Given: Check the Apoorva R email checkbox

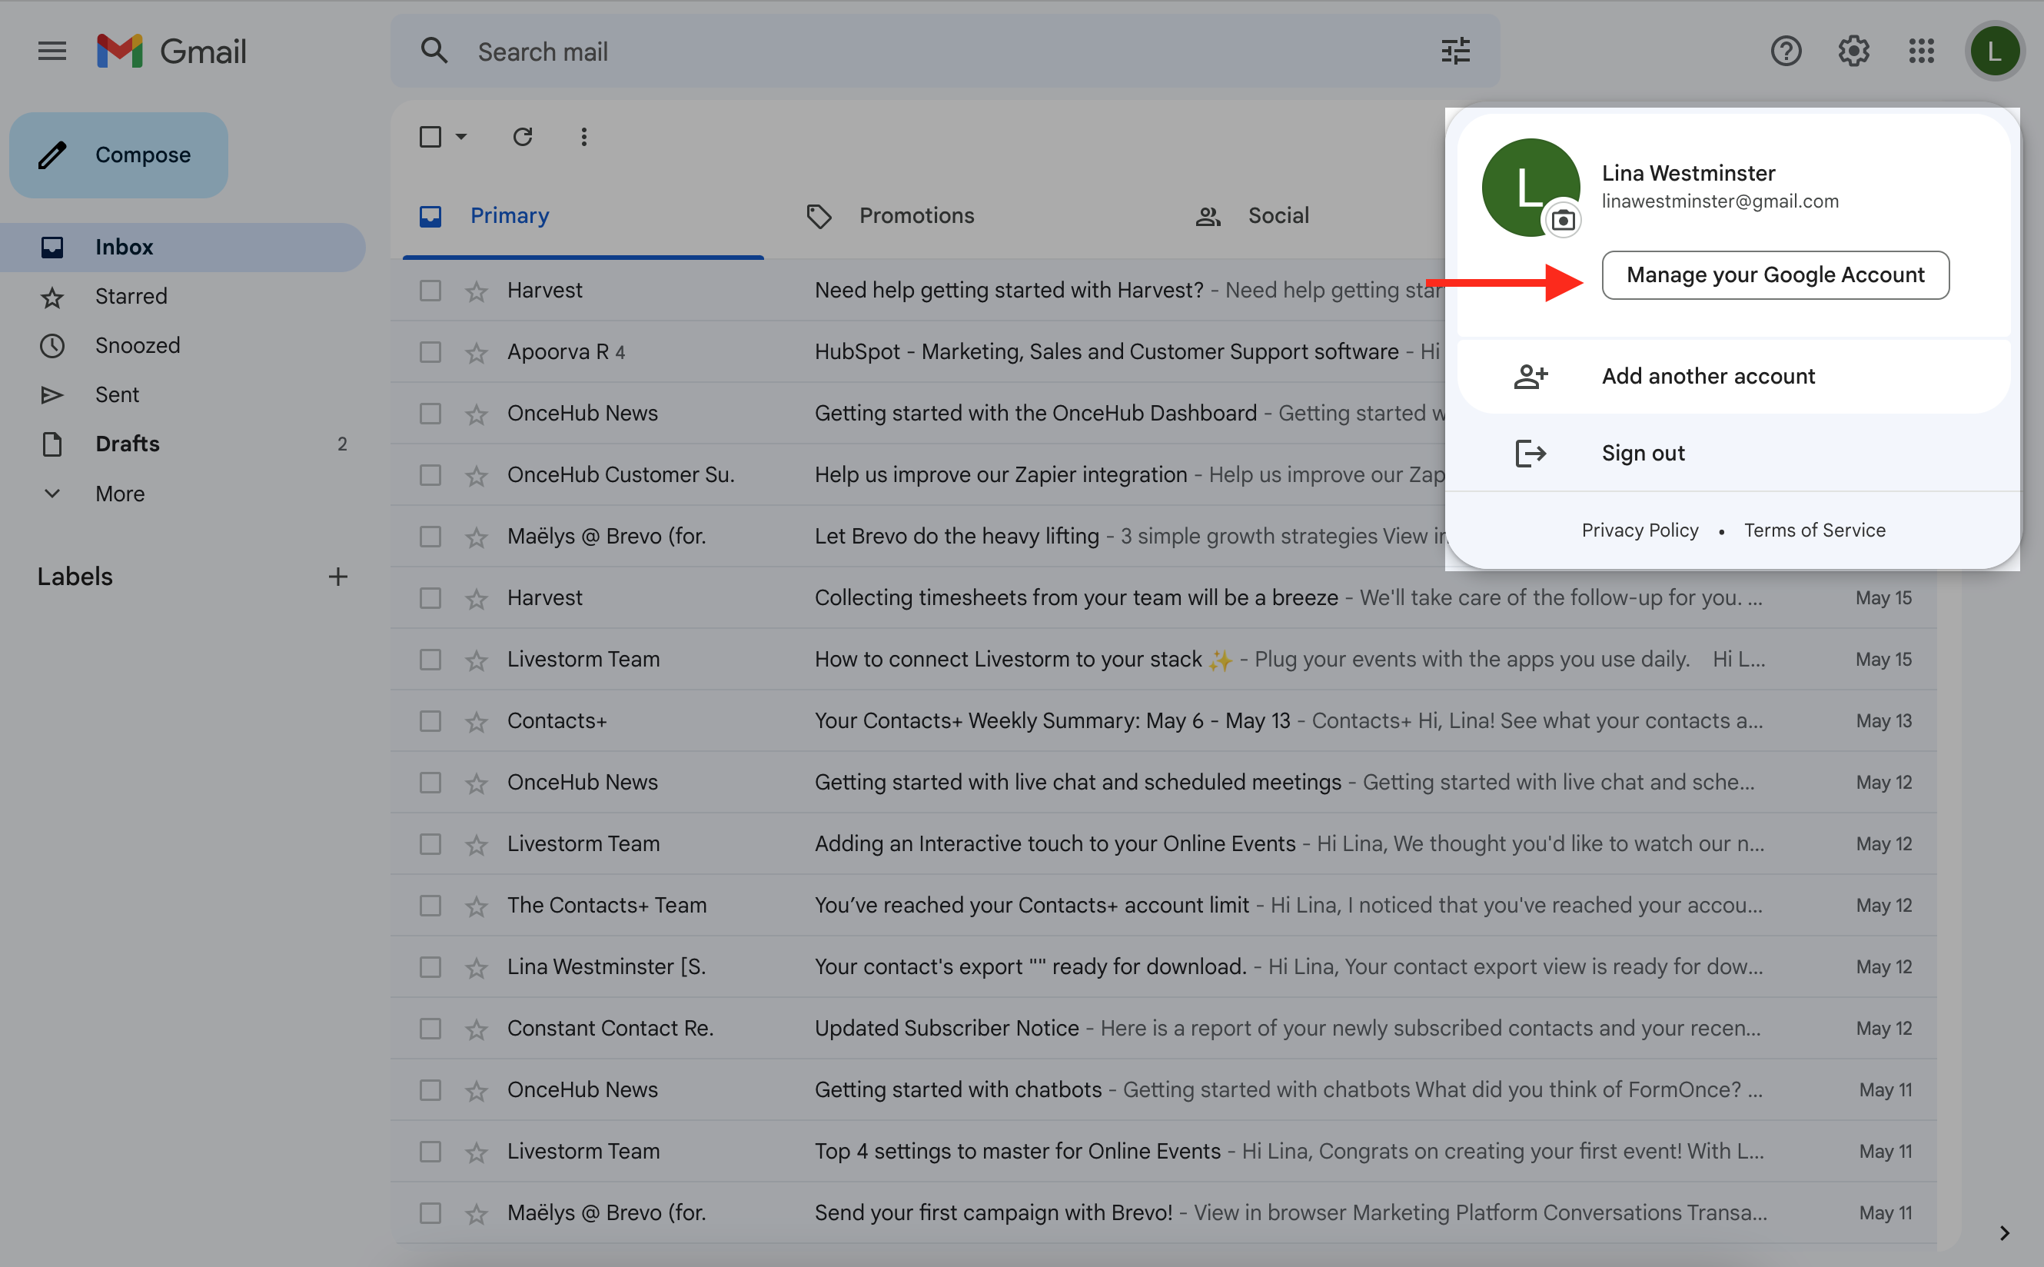Looking at the screenshot, I should click(430, 352).
